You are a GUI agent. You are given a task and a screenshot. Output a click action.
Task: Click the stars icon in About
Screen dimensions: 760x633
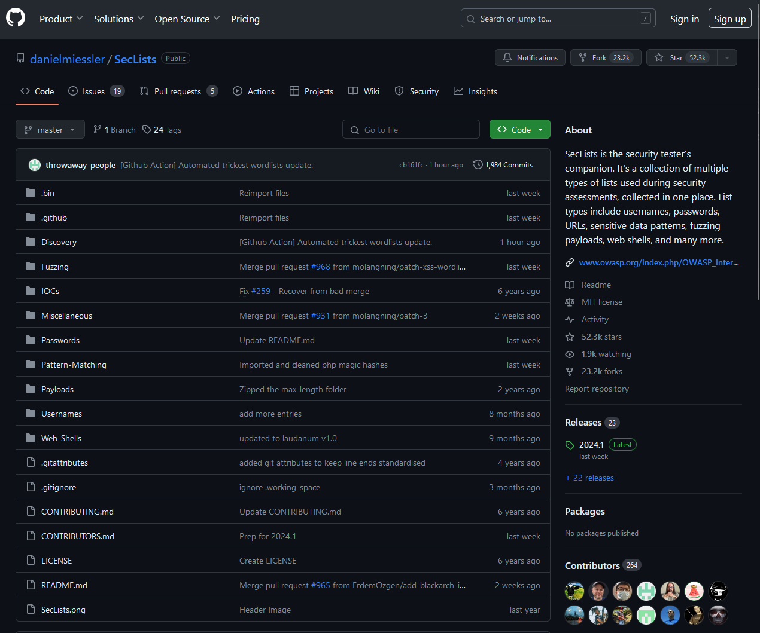click(x=570, y=337)
